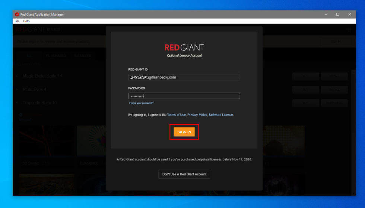Open the Forgot your password link
Image resolution: width=365 pixels, height=208 pixels.
[x=141, y=103]
